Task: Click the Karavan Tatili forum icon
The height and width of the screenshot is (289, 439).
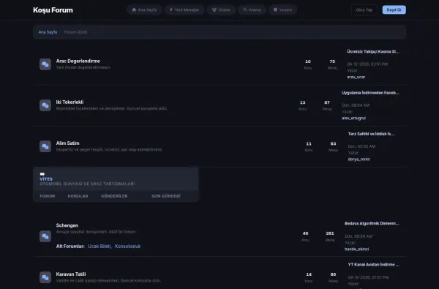Action: click(45, 277)
